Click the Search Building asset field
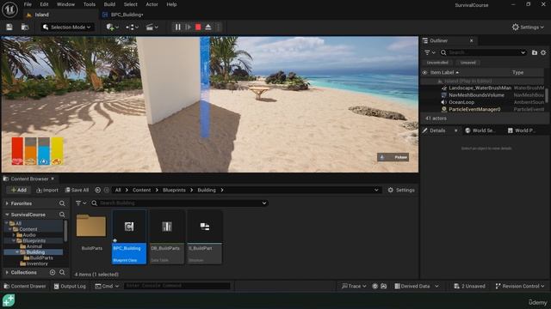 point(179,203)
